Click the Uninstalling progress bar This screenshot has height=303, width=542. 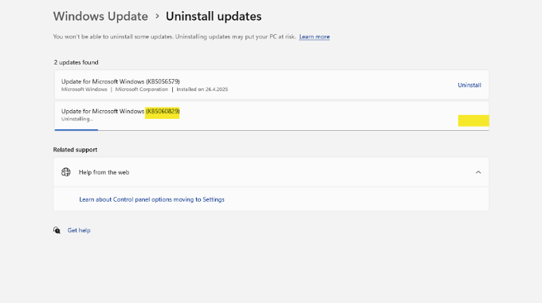pos(271,130)
